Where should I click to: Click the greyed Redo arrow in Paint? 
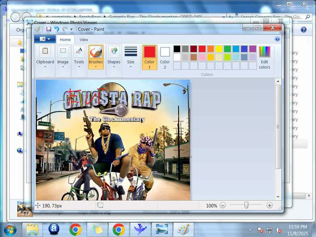[x=64, y=29]
